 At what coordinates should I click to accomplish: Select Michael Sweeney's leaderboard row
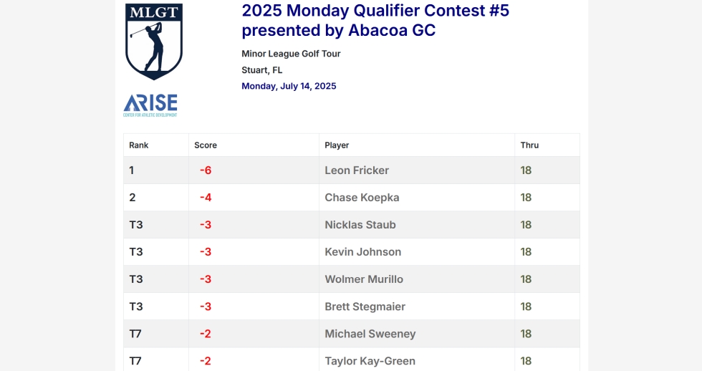pos(352,334)
